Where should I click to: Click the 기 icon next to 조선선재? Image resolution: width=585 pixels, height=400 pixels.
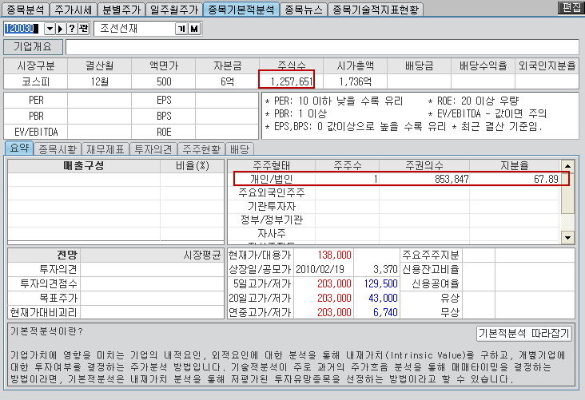181,29
